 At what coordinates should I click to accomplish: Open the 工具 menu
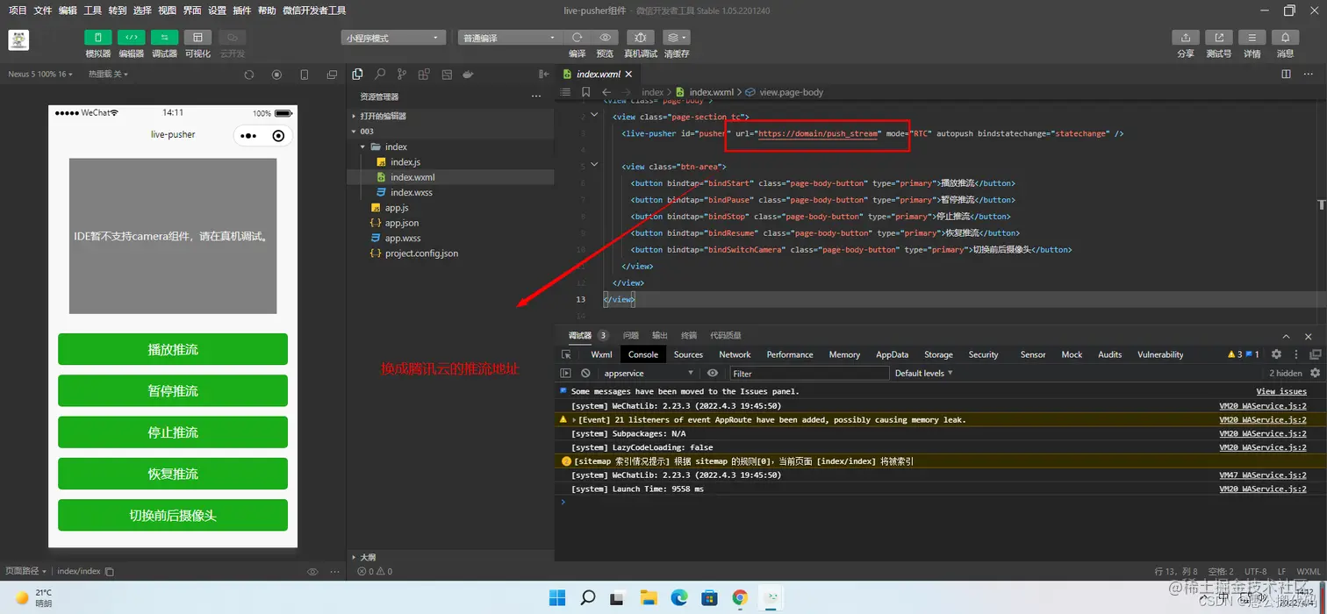point(92,11)
